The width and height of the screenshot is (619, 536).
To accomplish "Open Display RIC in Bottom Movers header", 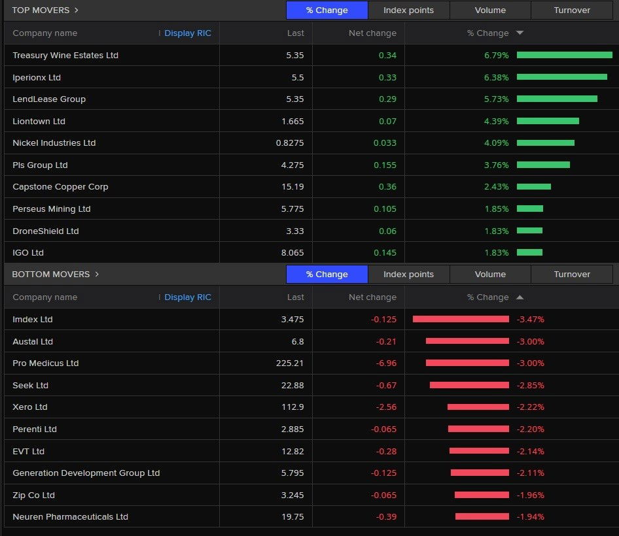I will (x=188, y=297).
